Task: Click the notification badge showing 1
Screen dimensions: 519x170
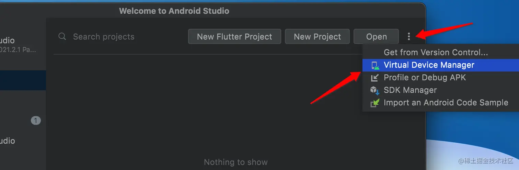Action: pos(36,120)
